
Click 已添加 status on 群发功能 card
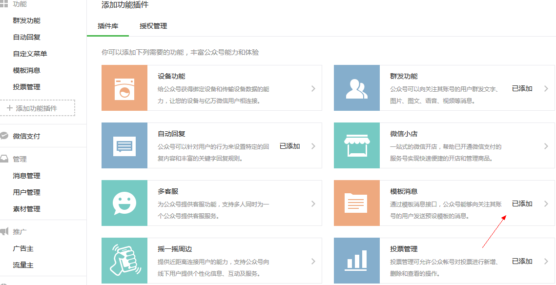click(522, 89)
